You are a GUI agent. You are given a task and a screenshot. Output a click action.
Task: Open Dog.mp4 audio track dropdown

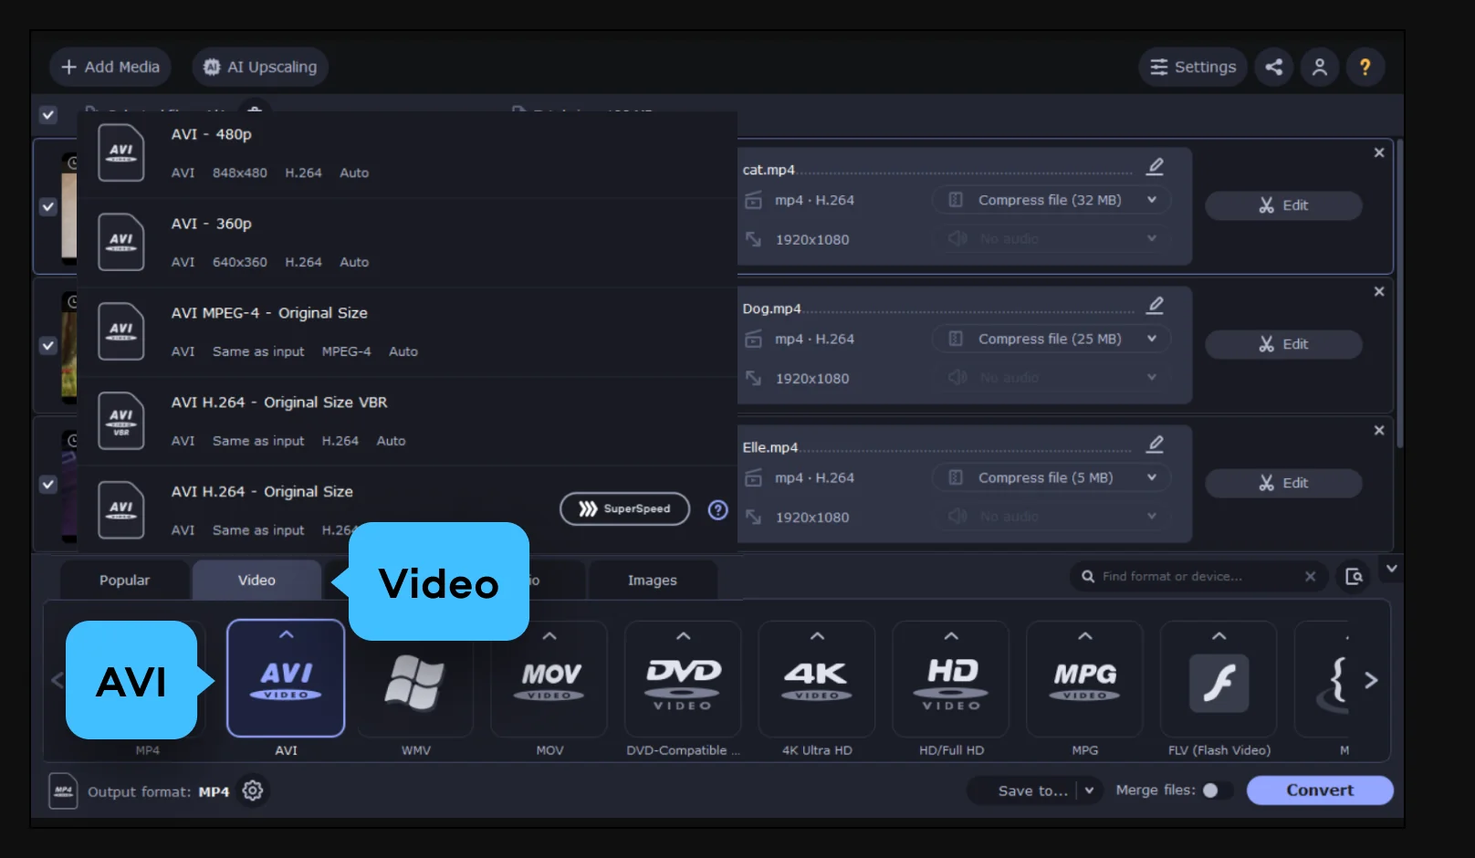[x=1051, y=377]
